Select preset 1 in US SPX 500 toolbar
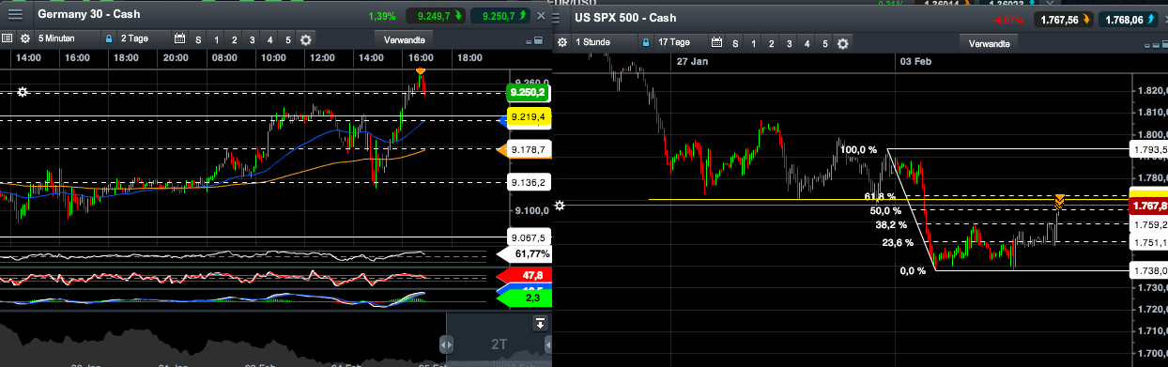The width and height of the screenshot is (1168, 367). pos(753,43)
